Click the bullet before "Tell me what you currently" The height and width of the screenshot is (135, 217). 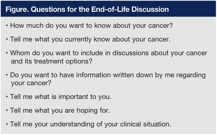[7, 39]
